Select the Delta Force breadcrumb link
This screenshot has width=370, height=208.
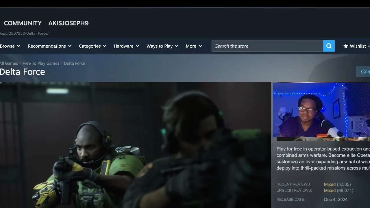pos(75,63)
